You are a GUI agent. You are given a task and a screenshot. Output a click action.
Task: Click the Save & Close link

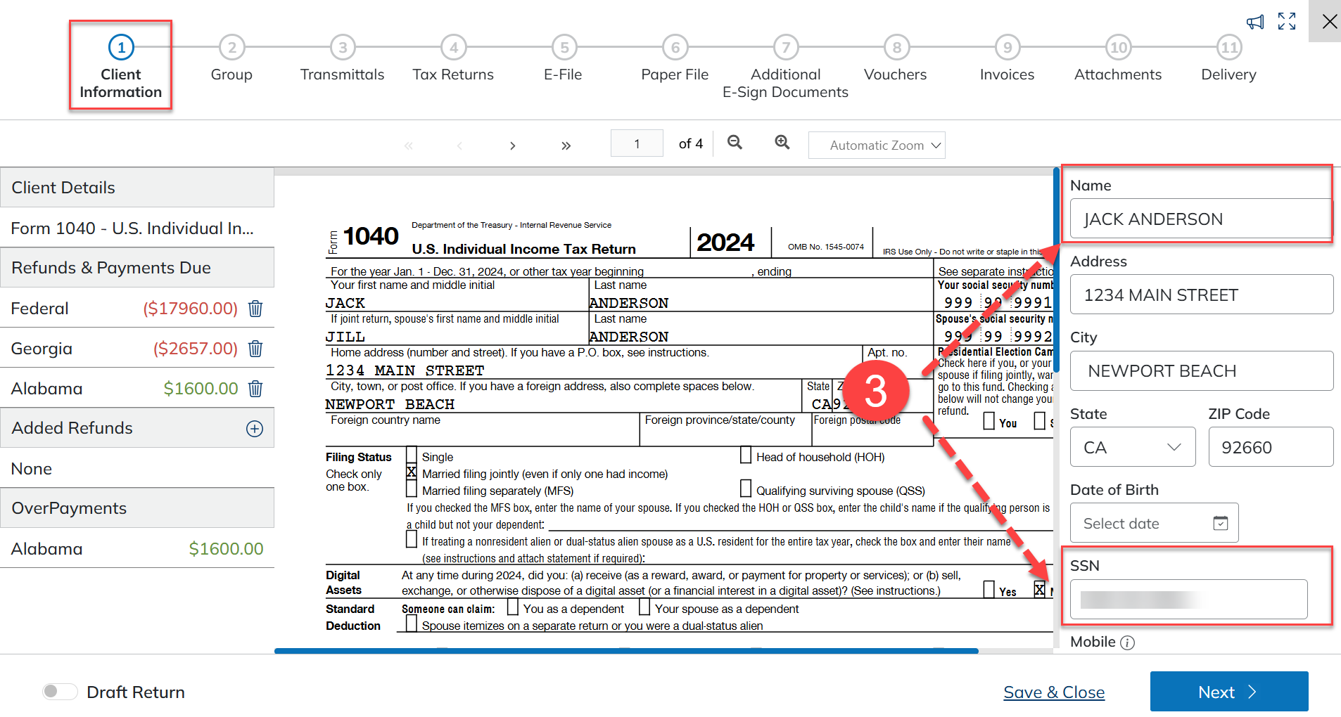pos(1053,692)
